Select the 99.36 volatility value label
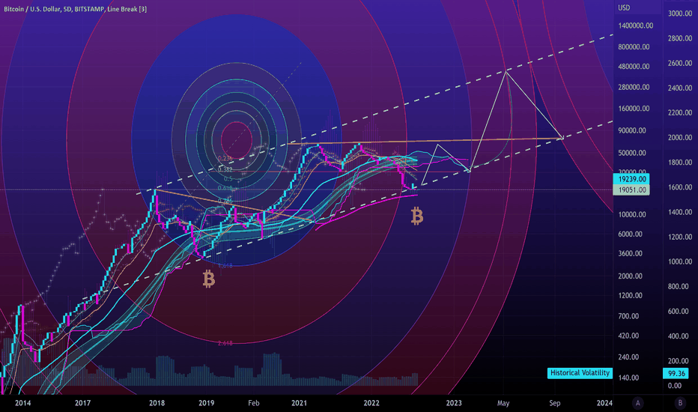The height and width of the screenshot is (412, 698). coord(676,373)
